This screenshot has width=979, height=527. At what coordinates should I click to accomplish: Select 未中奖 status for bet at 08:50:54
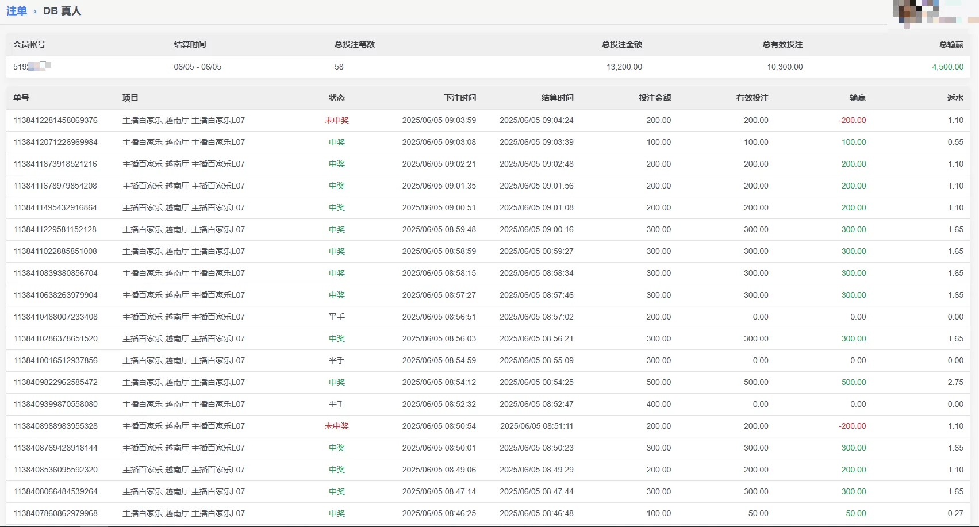337,426
